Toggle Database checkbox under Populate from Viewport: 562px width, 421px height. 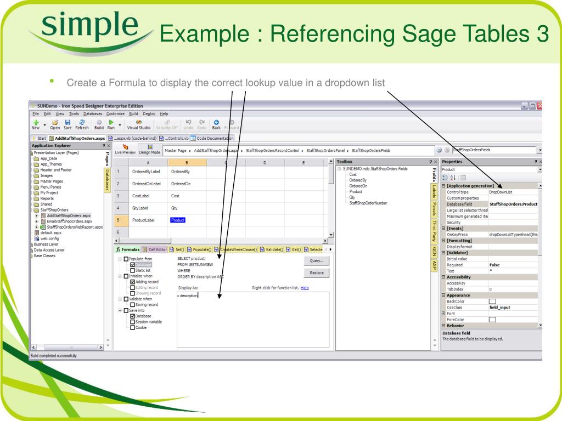[x=133, y=265]
